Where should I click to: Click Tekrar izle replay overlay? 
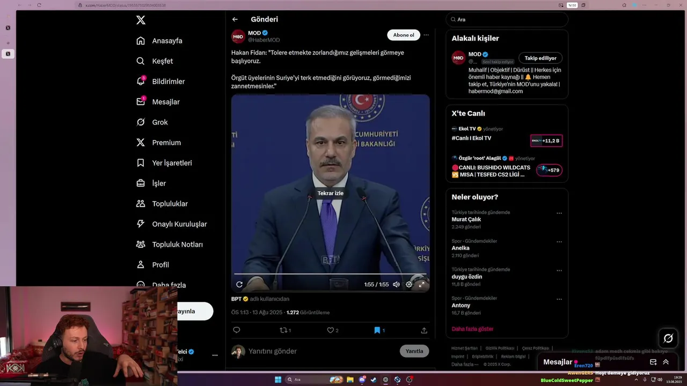330,193
